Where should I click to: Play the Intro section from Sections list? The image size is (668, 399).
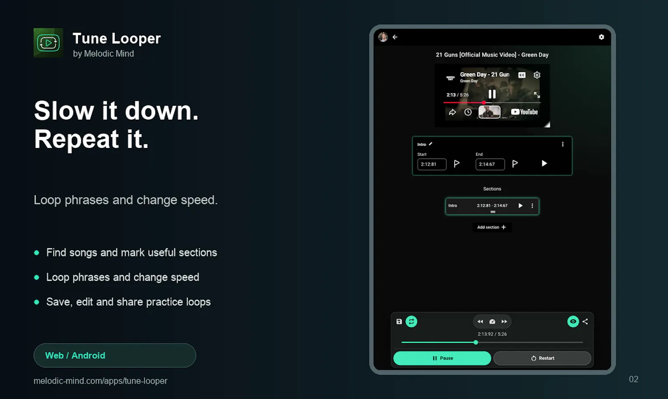click(x=520, y=206)
